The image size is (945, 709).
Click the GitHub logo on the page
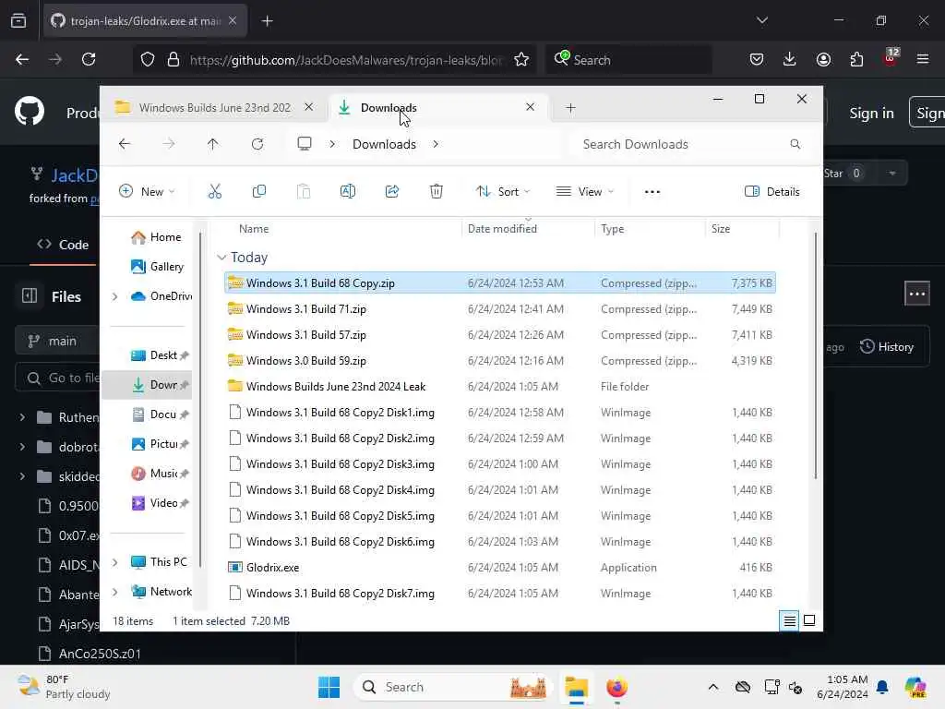[x=30, y=111]
